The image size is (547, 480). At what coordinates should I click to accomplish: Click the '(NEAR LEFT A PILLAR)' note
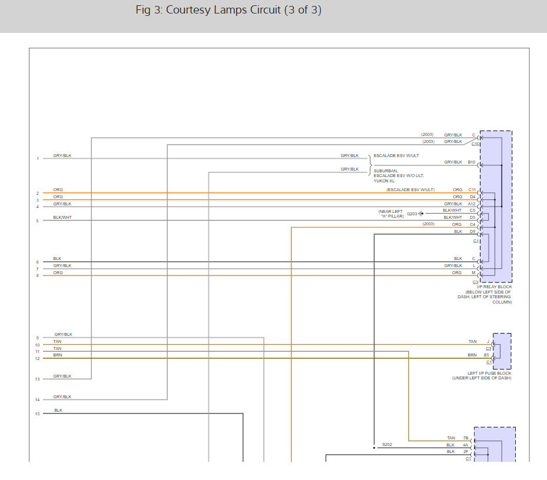[x=391, y=214]
